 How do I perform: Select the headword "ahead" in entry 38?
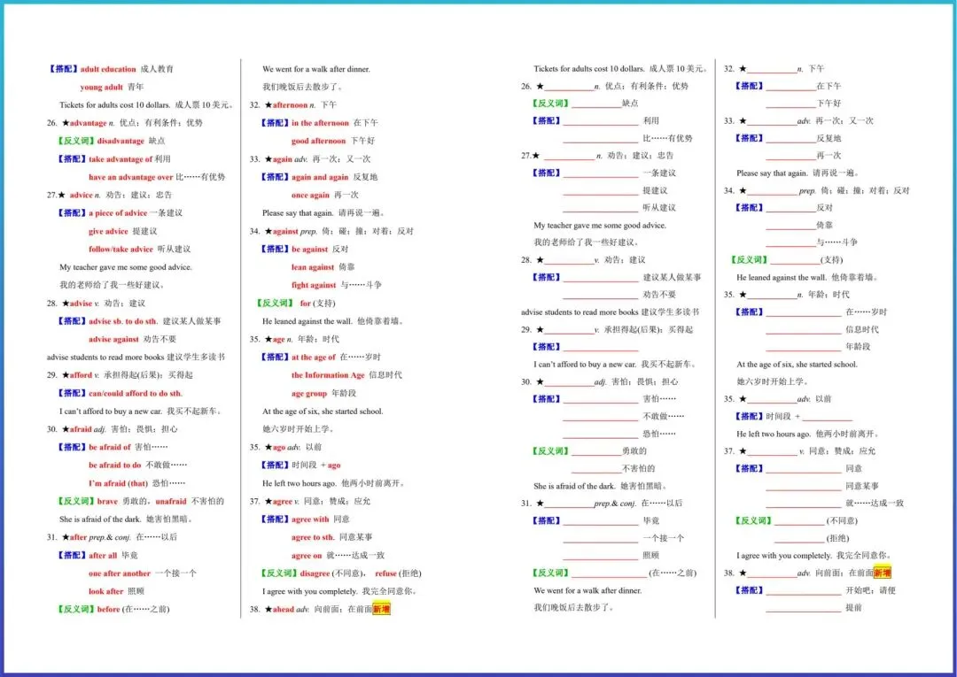pyautogui.click(x=284, y=610)
